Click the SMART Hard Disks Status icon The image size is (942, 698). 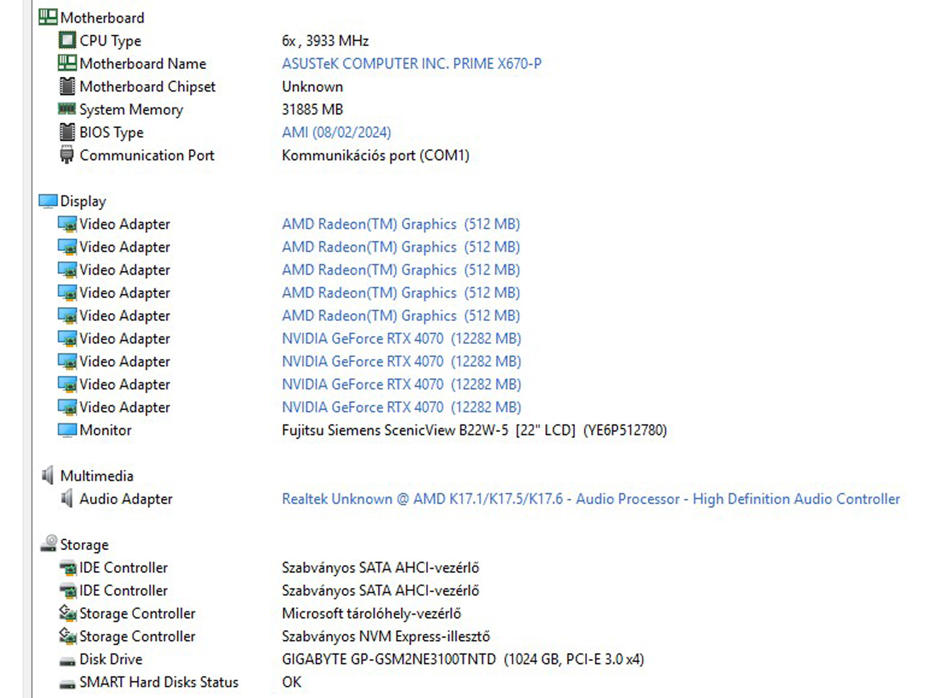[x=67, y=684]
